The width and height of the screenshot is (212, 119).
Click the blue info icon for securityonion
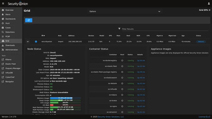[x=36, y=42]
